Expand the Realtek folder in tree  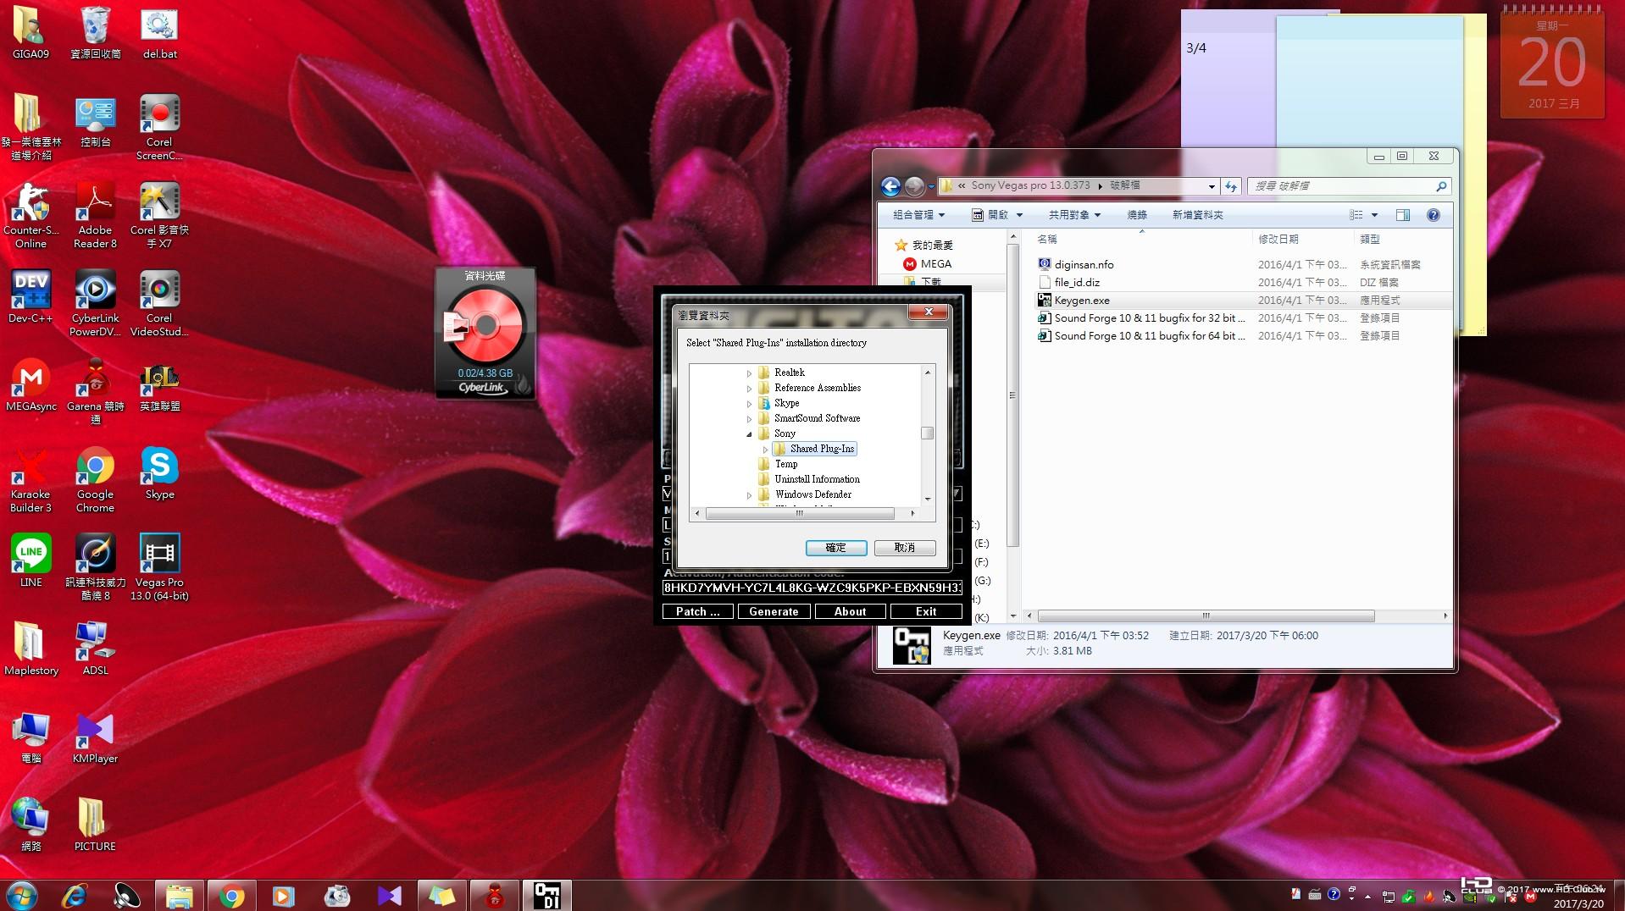pos(749,373)
